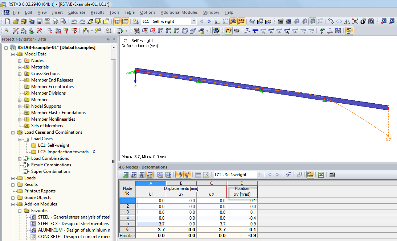397x241 pixels.
Task: Click the new node icon
Action: point(7,31)
